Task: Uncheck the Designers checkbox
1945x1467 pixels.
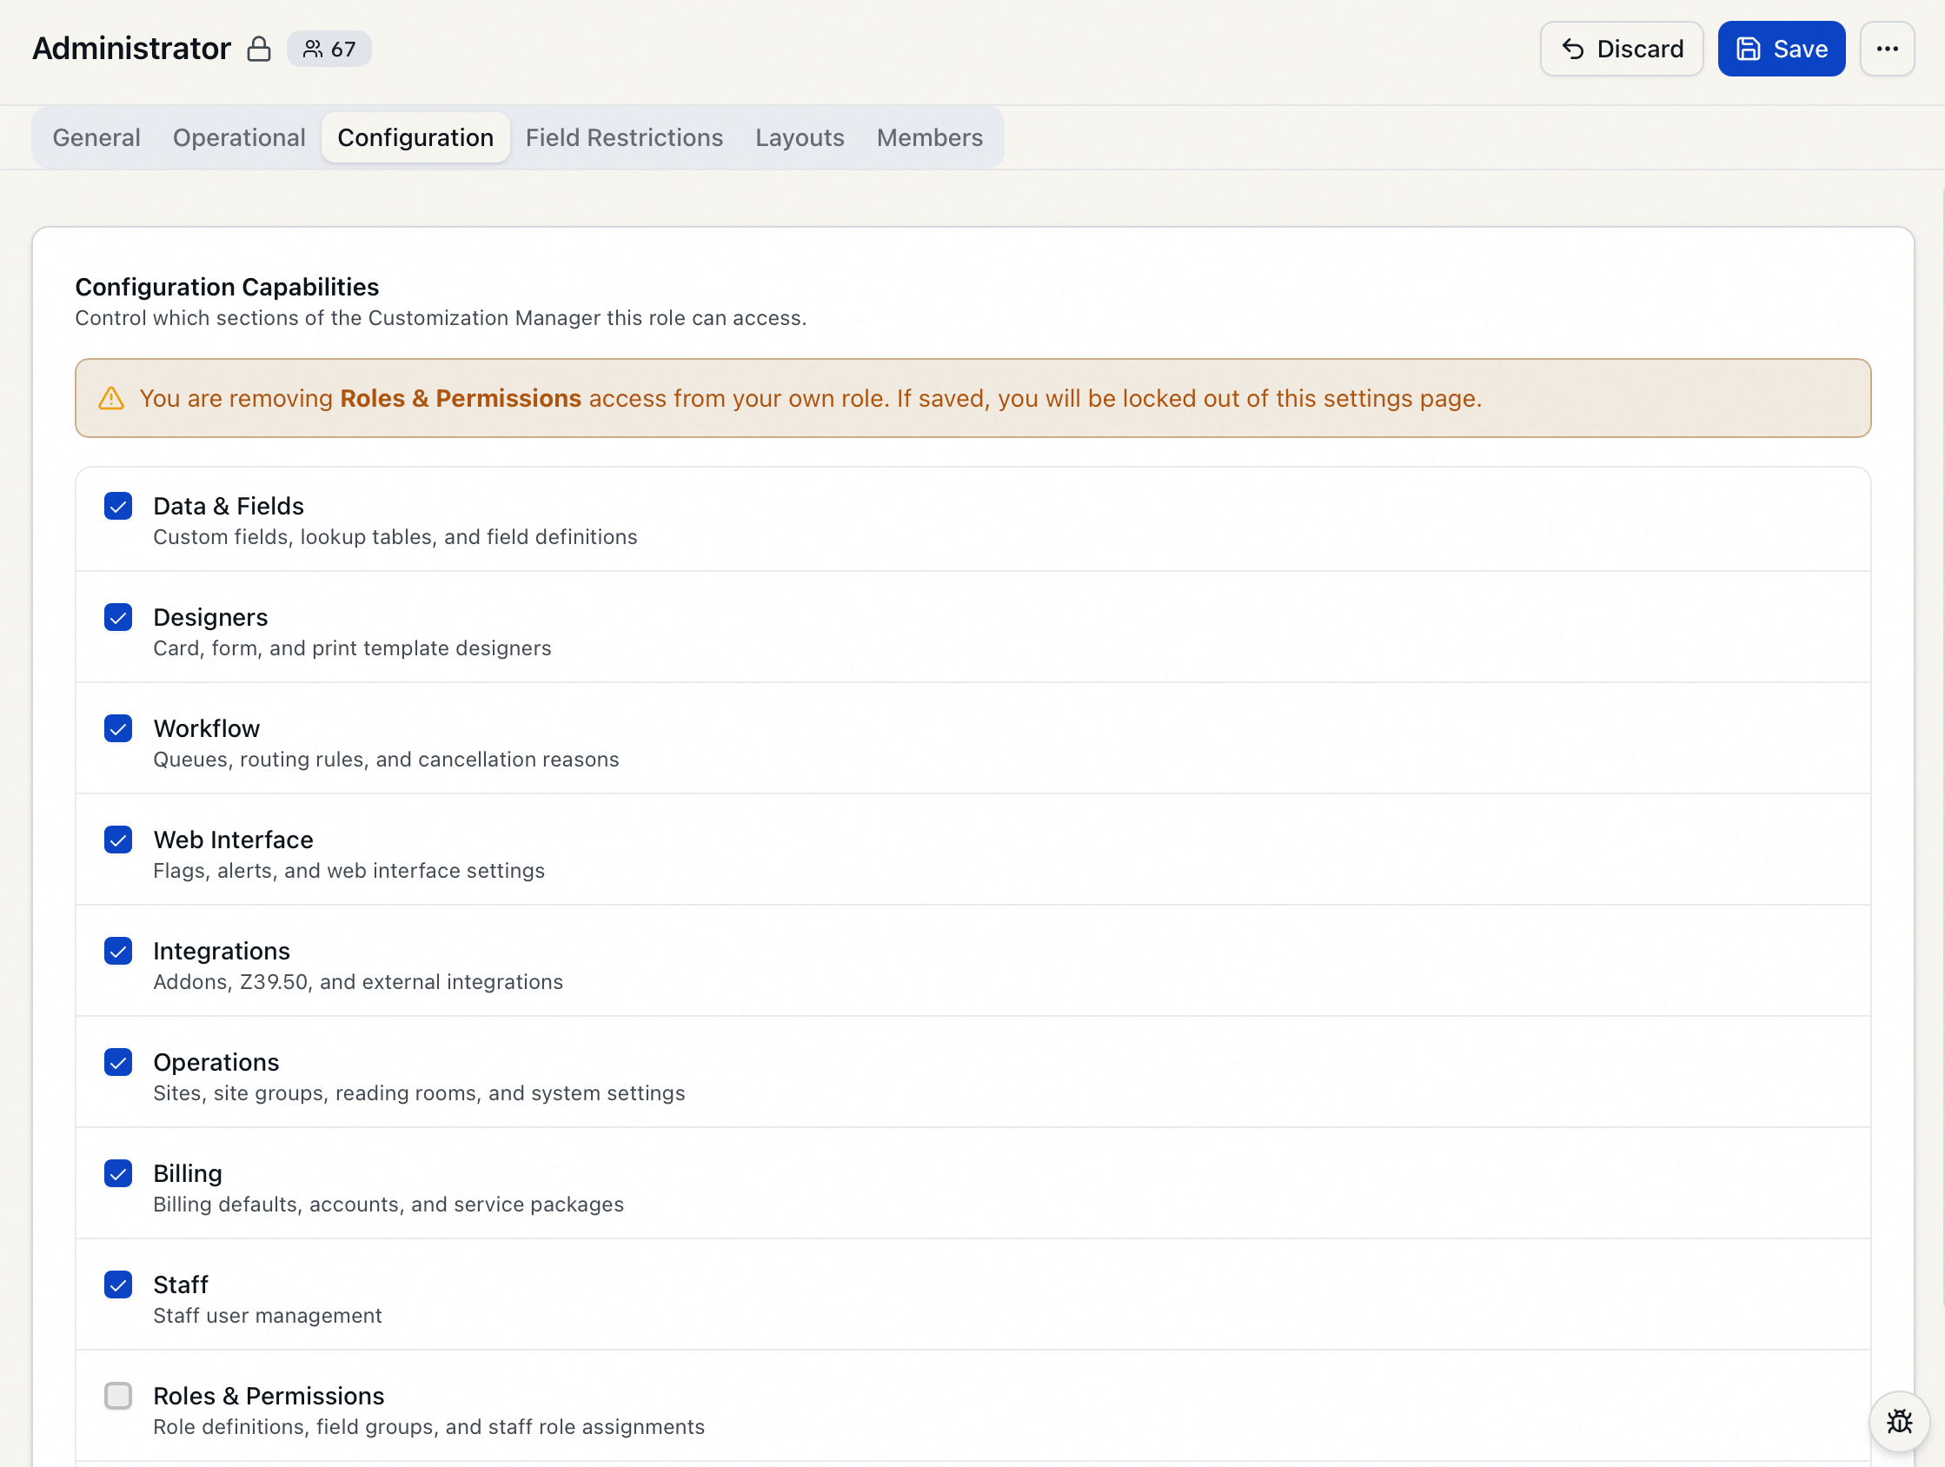Action: coord(118,617)
